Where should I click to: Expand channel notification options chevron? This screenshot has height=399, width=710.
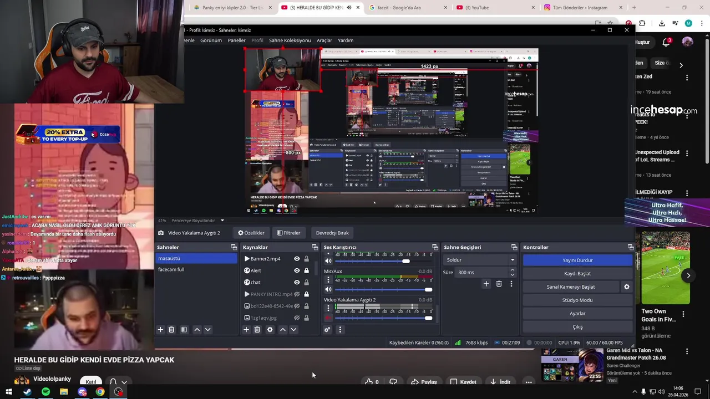(124, 382)
